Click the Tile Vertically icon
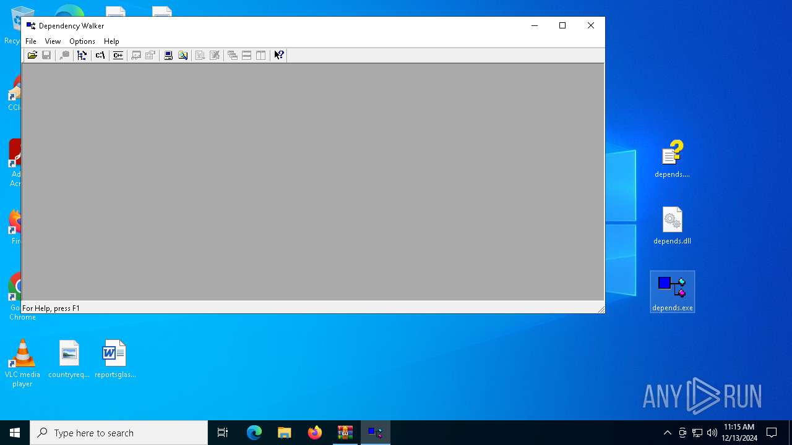 point(261,55)
